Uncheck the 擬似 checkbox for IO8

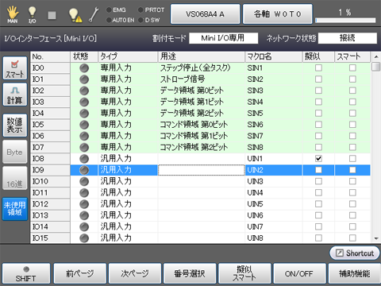coord(318,159)
